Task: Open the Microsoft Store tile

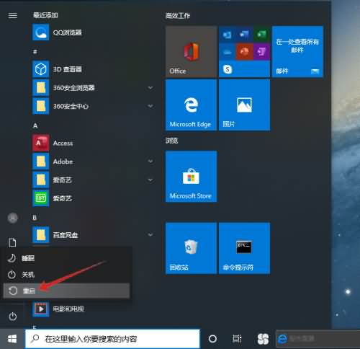Action: pos(191,177)
